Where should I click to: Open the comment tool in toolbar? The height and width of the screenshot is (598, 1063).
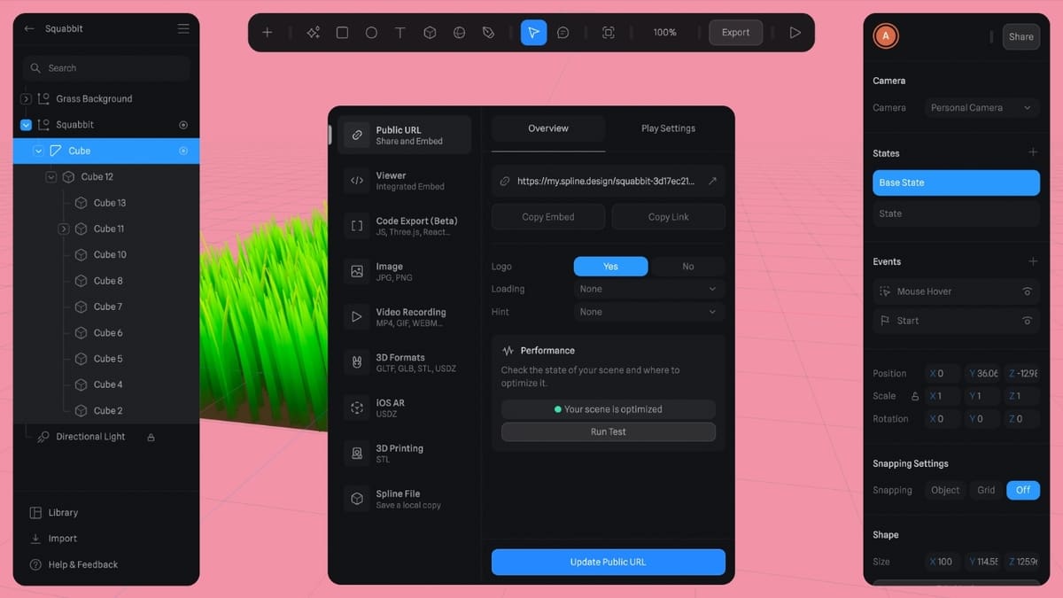coord(563,33)
